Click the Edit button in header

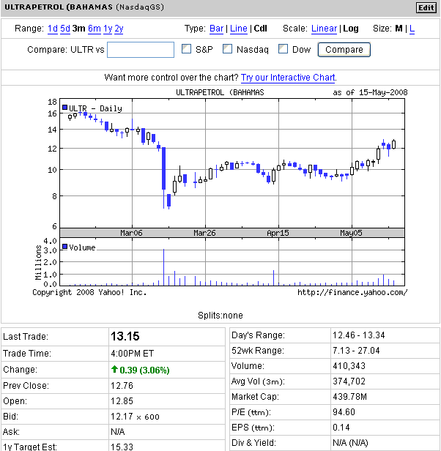click(x=426, y=7)
